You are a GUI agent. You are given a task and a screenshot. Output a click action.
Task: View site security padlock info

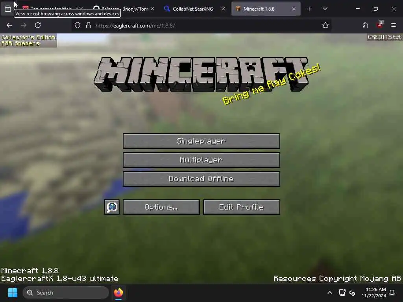point(89,26)
